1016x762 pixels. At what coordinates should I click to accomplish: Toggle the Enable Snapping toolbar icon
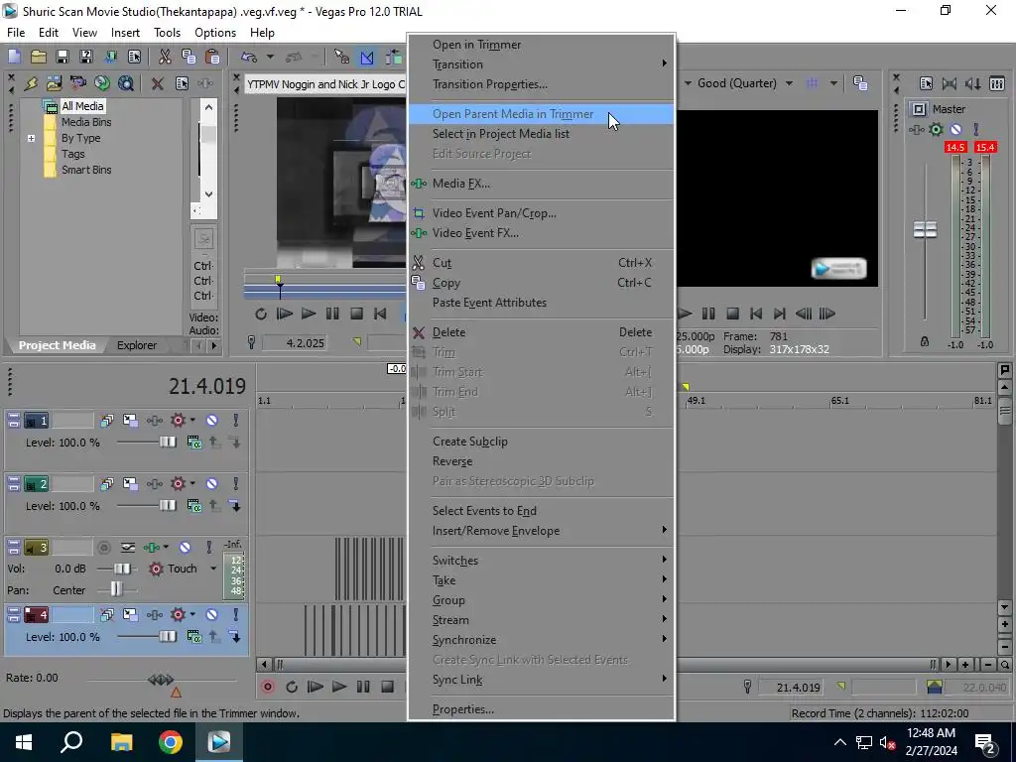click(367, 57)
